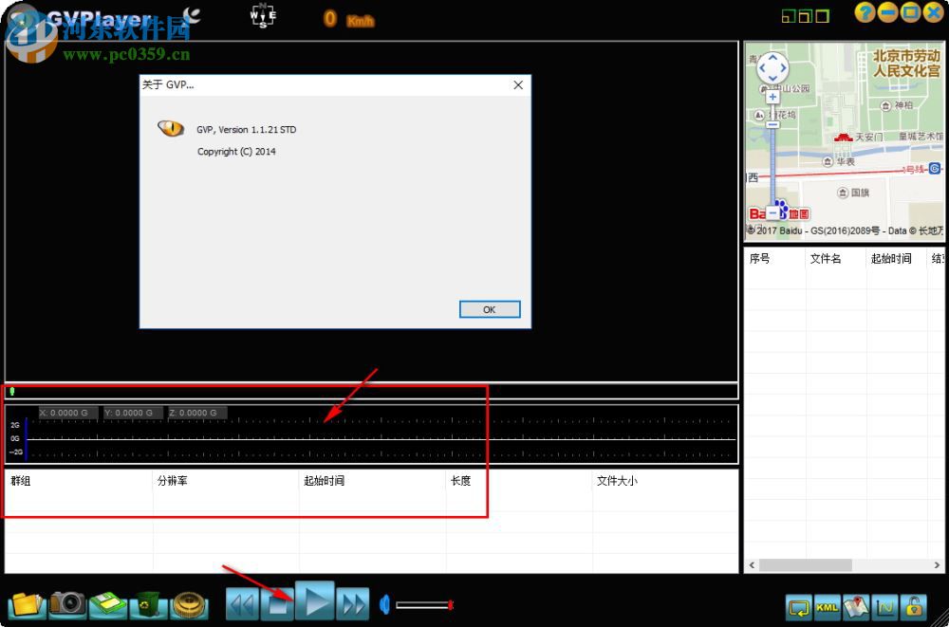Export track data with the KML icon
The height and width of the screenshot is (627, 949).
827,607
